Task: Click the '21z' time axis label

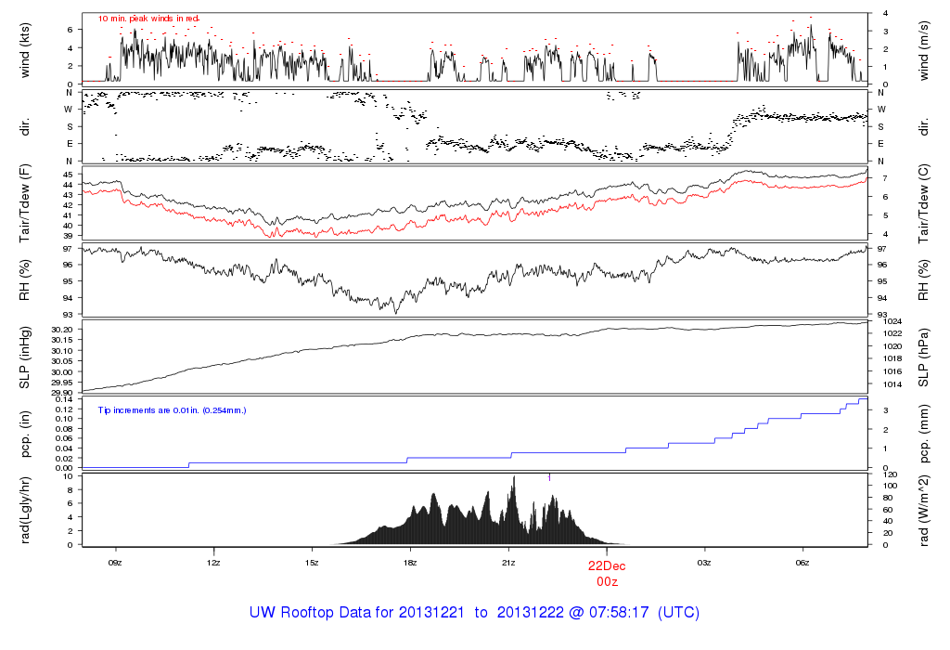Action: coord(508,563)
